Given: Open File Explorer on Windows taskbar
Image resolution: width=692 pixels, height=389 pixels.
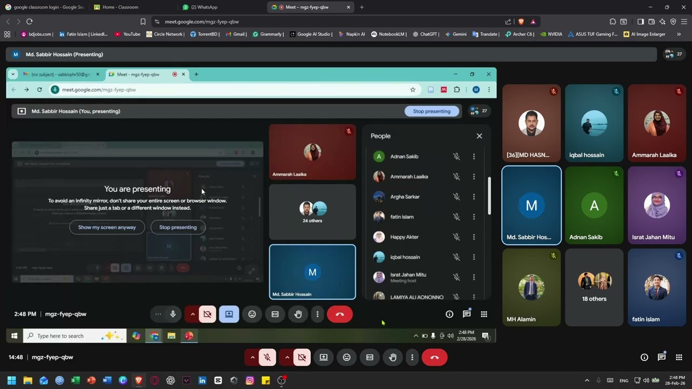Looking at the screenshot, I should 28,380.
